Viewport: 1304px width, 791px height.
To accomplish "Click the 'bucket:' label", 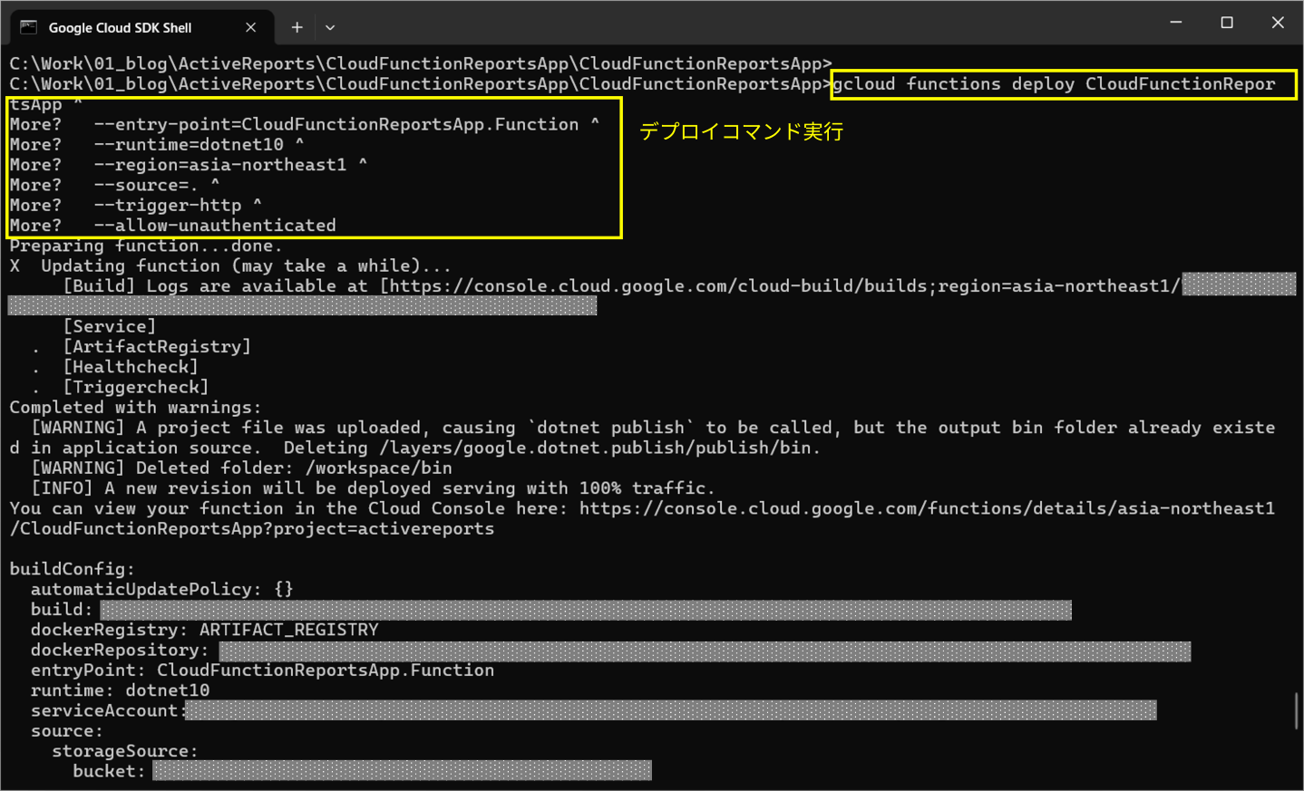I will (109, 771).
